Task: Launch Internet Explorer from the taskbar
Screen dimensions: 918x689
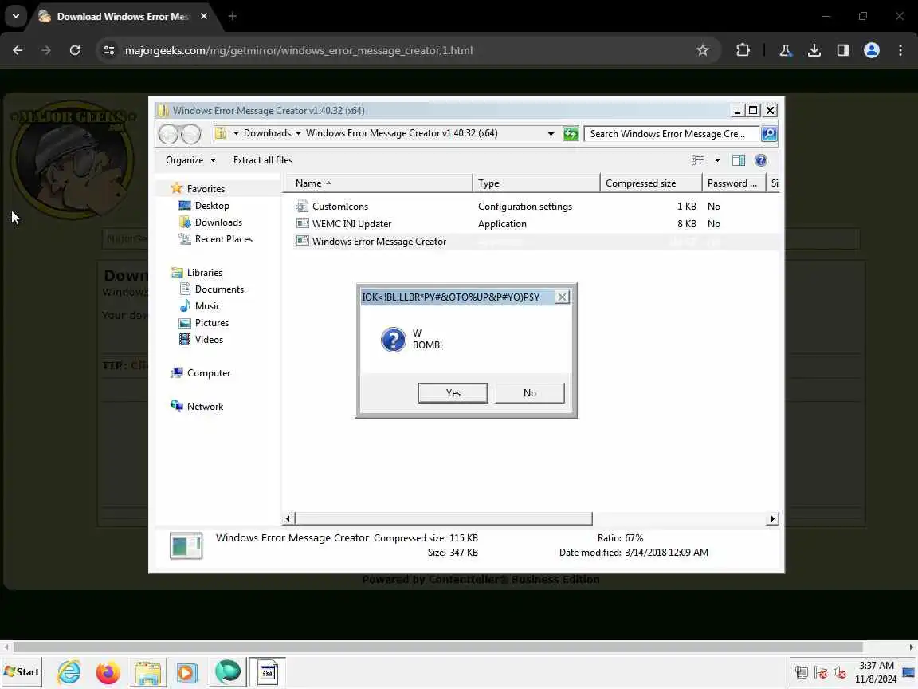Action: pos(69,672)
